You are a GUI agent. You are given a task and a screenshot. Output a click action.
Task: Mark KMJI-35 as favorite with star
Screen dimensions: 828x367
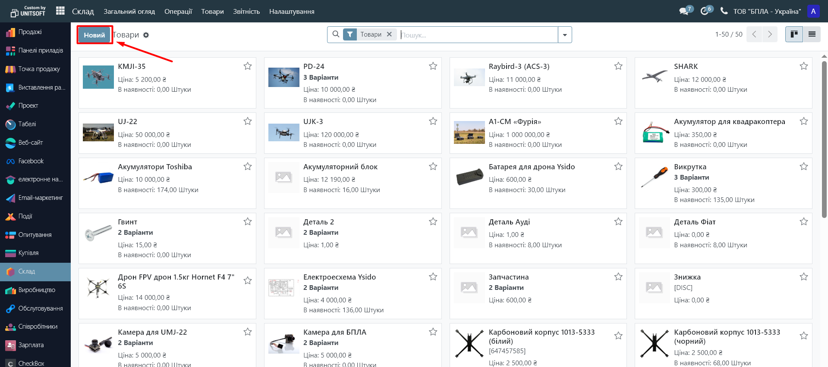pos(248,66)
